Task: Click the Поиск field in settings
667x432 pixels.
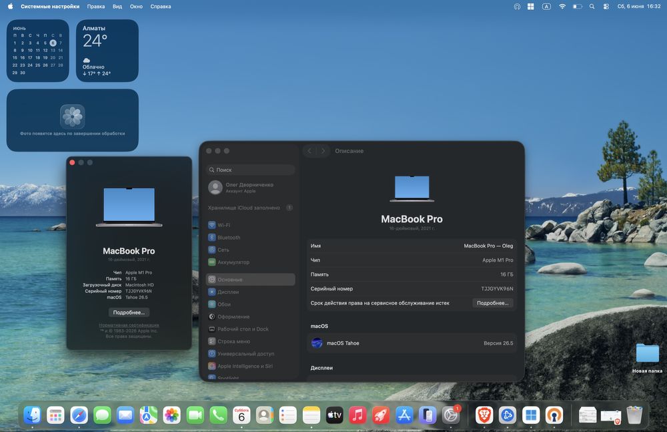Action: click(250, 170)
